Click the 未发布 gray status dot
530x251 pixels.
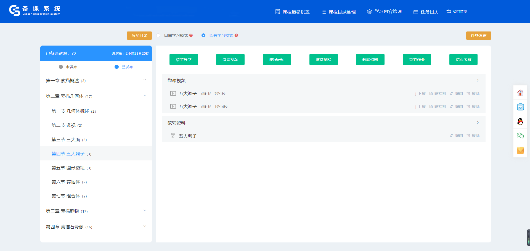point(61,67)
